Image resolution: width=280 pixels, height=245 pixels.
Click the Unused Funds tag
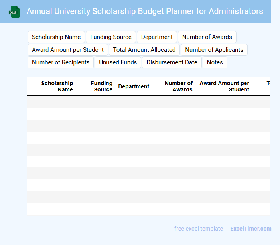pyautogui.click(x=118, y=62)
